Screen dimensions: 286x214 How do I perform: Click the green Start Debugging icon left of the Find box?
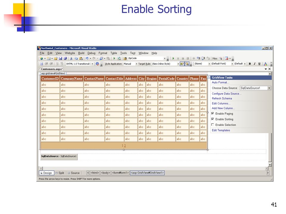(x=114, y=59)
